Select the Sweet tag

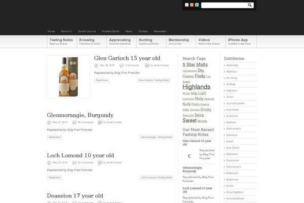pos(189,120)
